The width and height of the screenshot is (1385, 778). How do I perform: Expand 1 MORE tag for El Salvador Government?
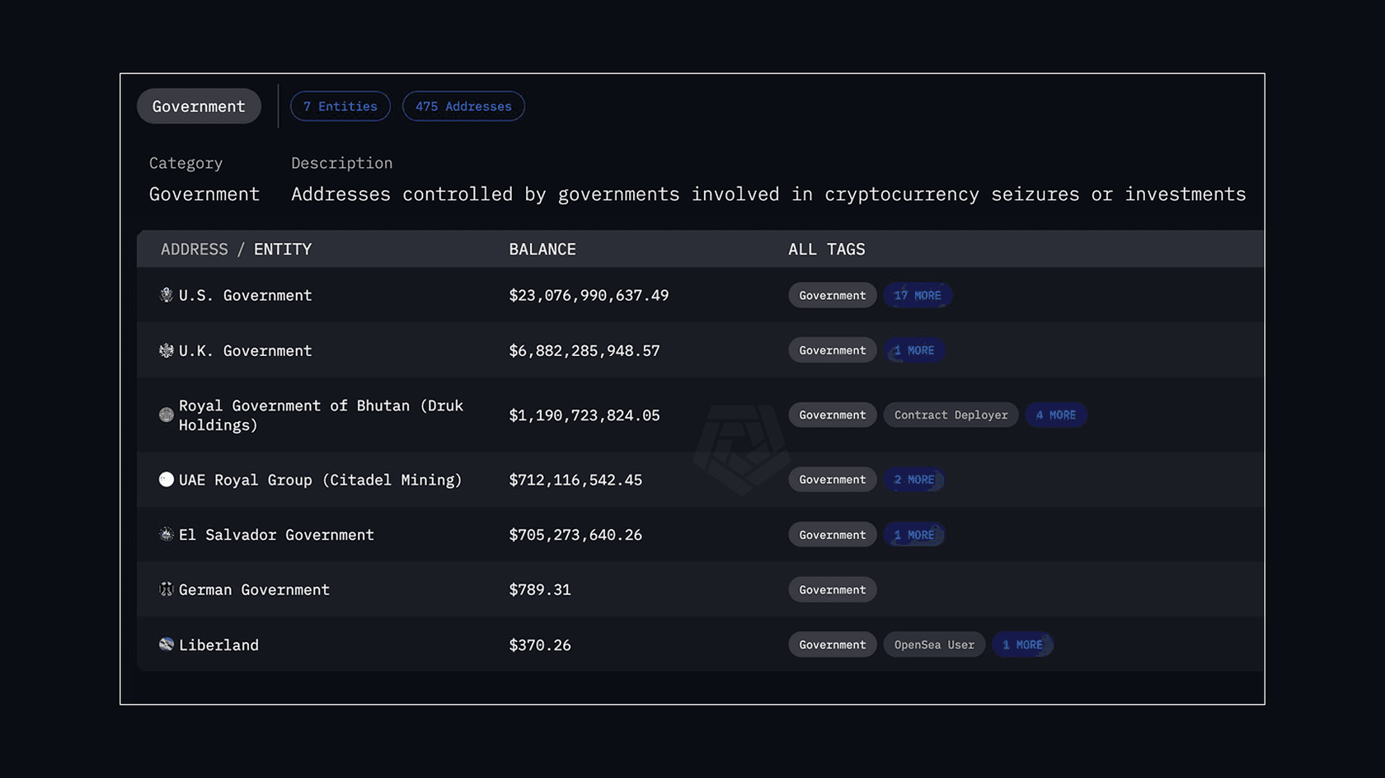click(x=914, y=535)
